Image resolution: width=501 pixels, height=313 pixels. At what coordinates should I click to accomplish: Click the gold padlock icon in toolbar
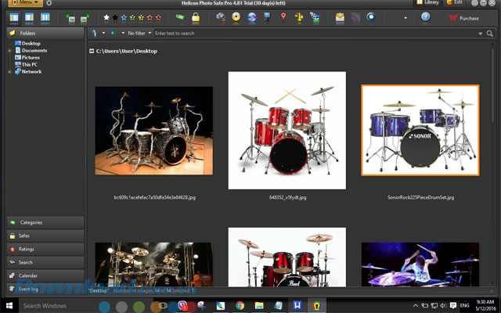(x=196, y=17)
